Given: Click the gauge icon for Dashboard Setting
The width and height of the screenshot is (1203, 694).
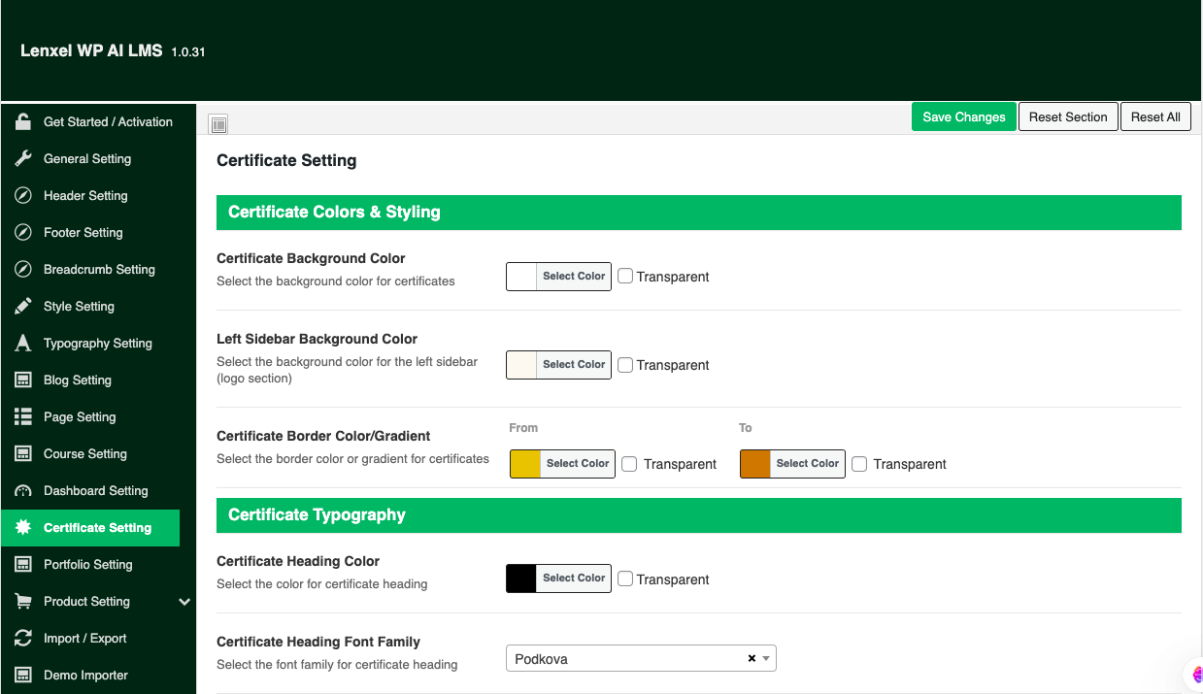Looking at the screenshot, I should pyautogui.click(x=23, y=490).
